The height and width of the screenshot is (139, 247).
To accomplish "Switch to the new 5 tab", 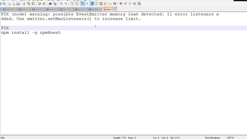I will (x=38, y=9).
